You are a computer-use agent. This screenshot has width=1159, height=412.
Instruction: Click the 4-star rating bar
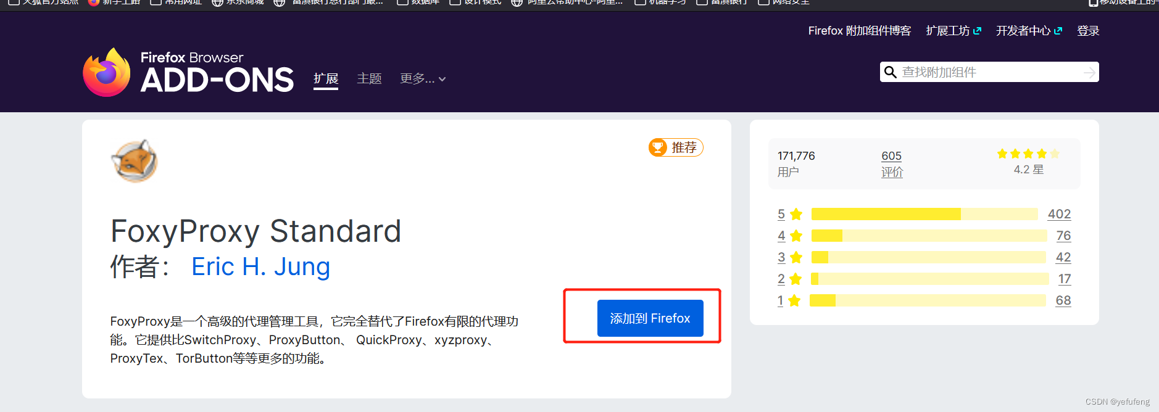click(929, 236)
